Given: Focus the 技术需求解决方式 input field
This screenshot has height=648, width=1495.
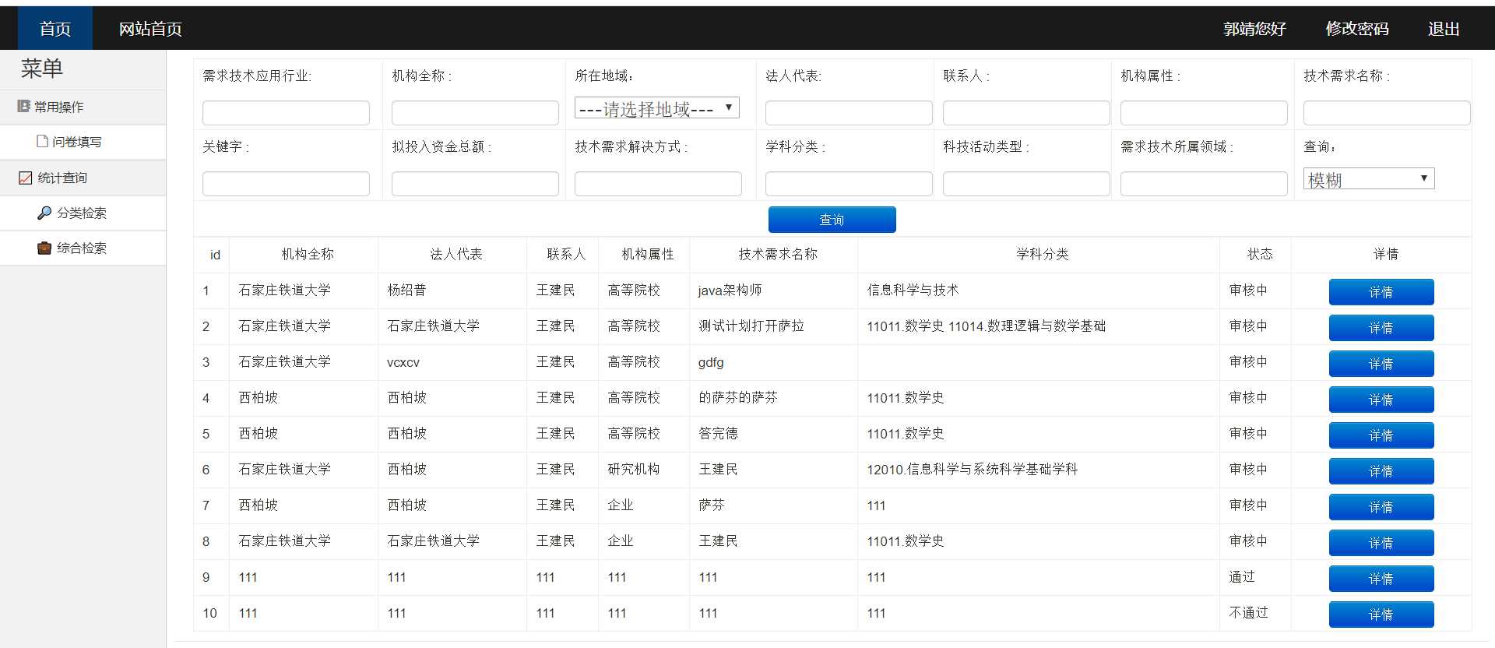Looking at the screenshot, I should click(658, 184).
